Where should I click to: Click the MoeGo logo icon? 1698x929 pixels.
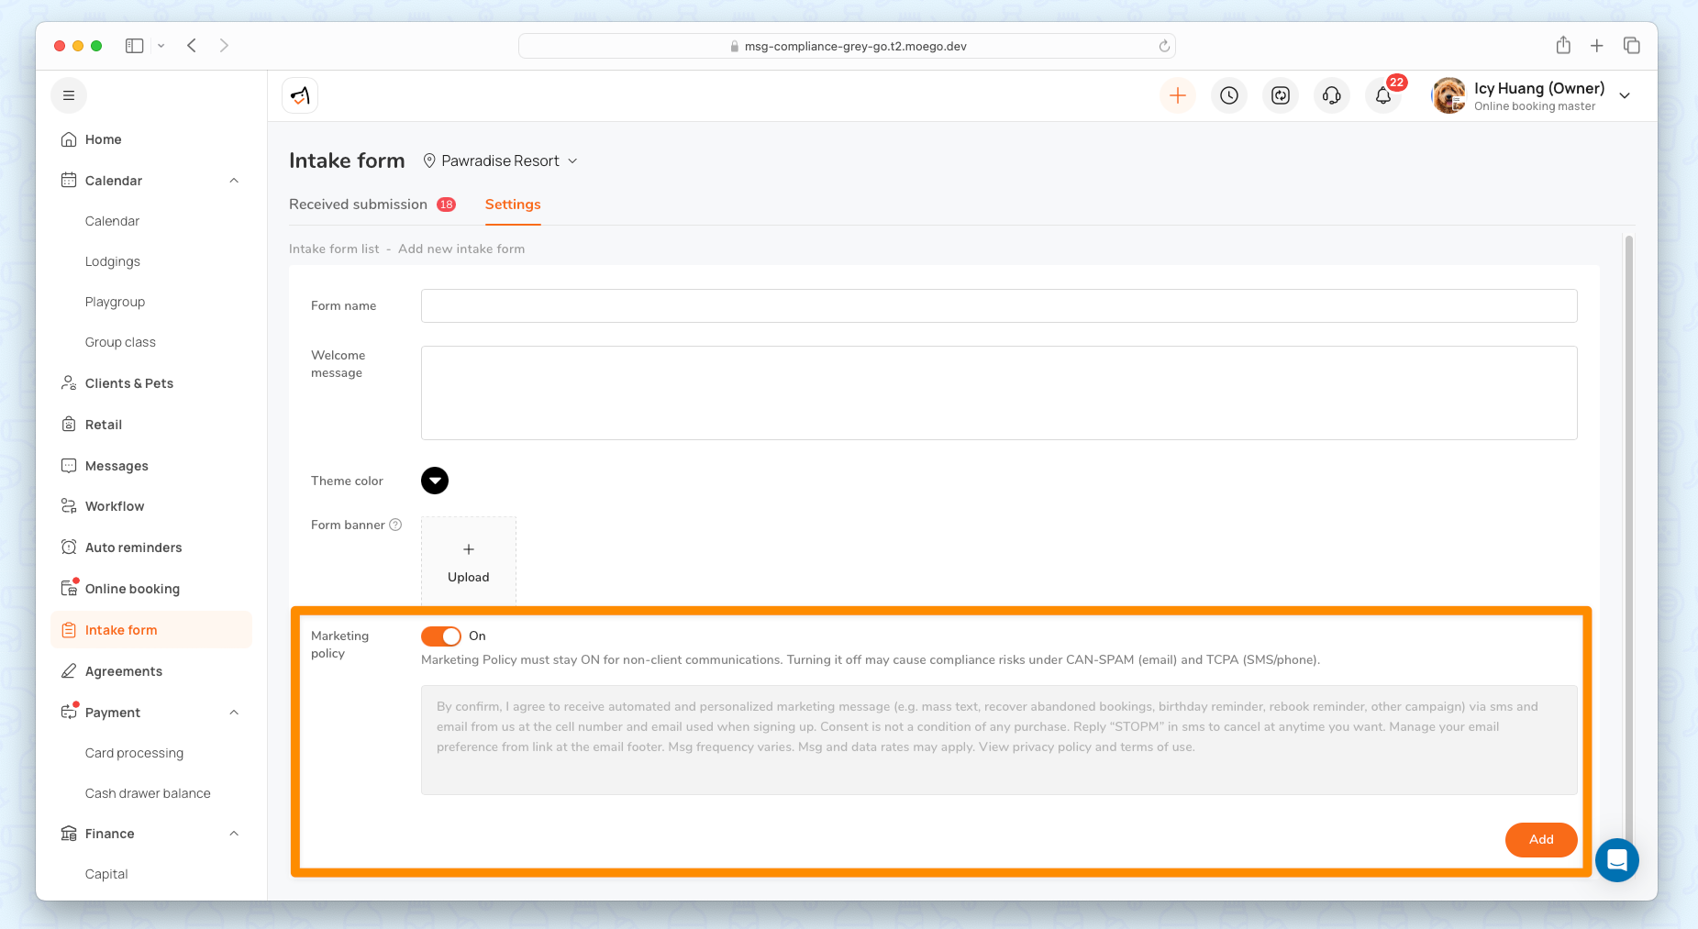click(300, 95)
